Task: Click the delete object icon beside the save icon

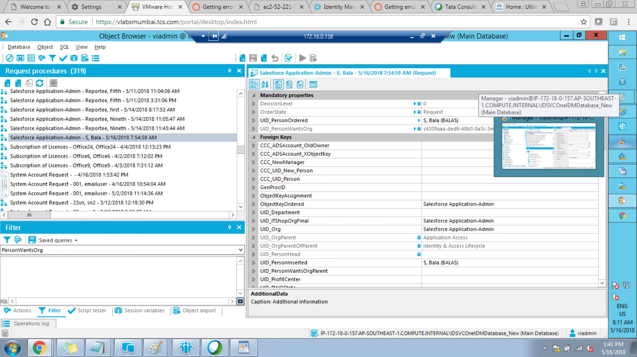Action: pos(264,58)
